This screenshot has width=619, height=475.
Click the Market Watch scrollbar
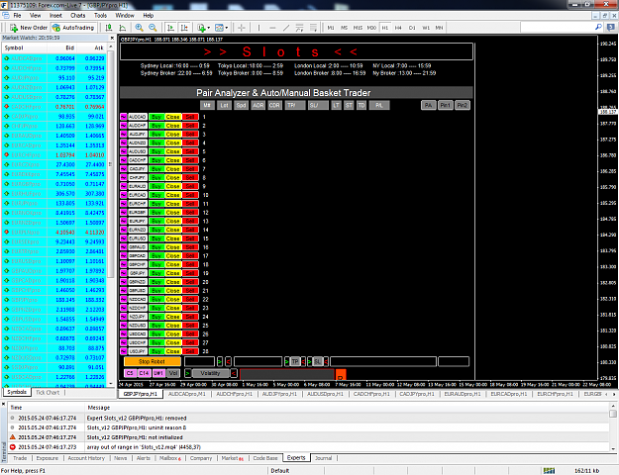tap(111, 163)
